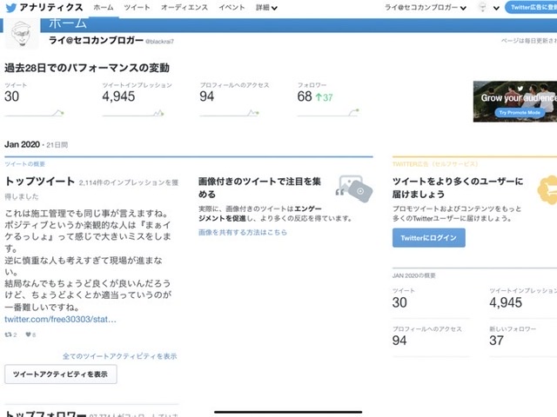Click the 過去28日でのパフォーマンスの変動 heading
This screenshot has width=557, height=417.
coord(87,68)
